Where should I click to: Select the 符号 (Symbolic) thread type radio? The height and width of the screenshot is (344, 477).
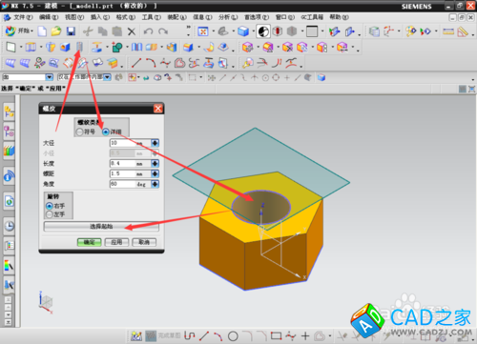[x=80, y=132]
